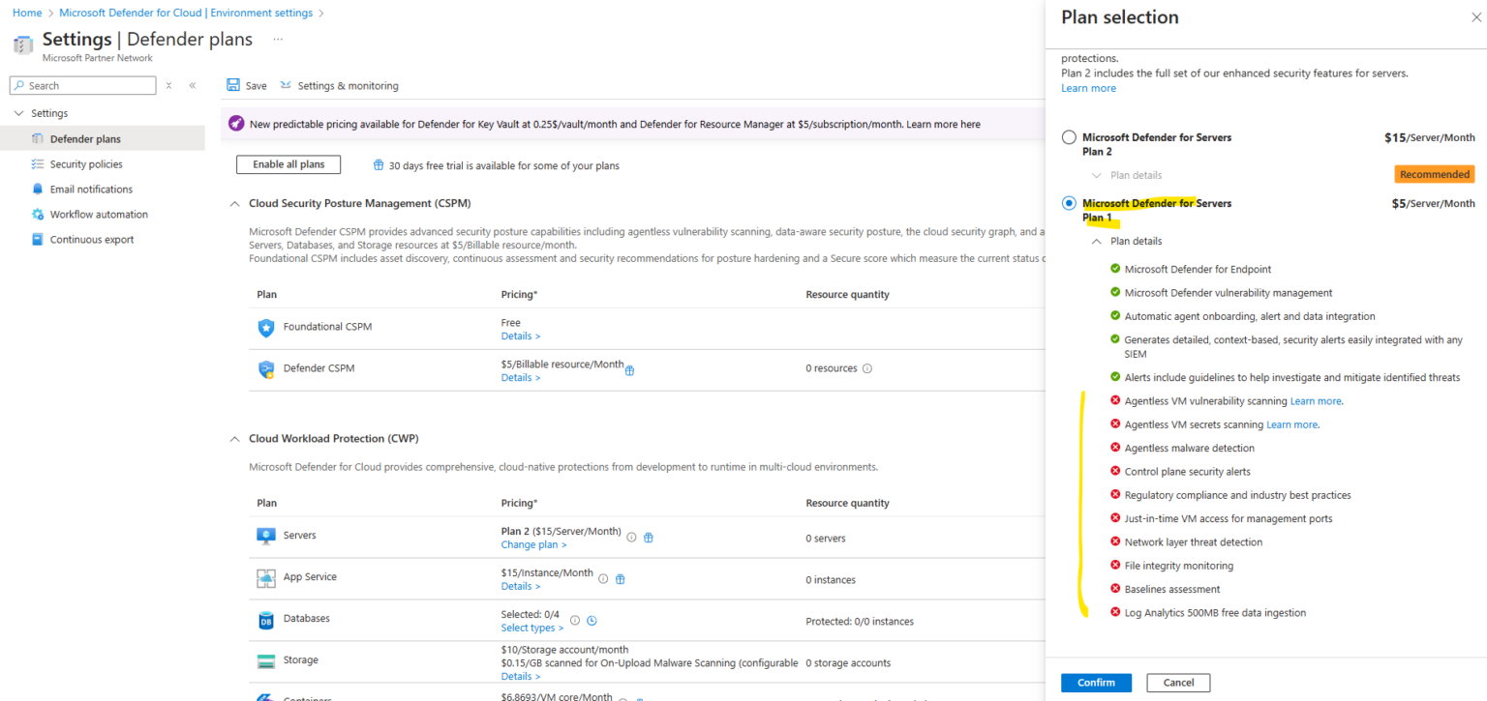Click the Foundational CSPM shield icon
Viewport: 1487px width, 701px height.
[x=266, y=327]
